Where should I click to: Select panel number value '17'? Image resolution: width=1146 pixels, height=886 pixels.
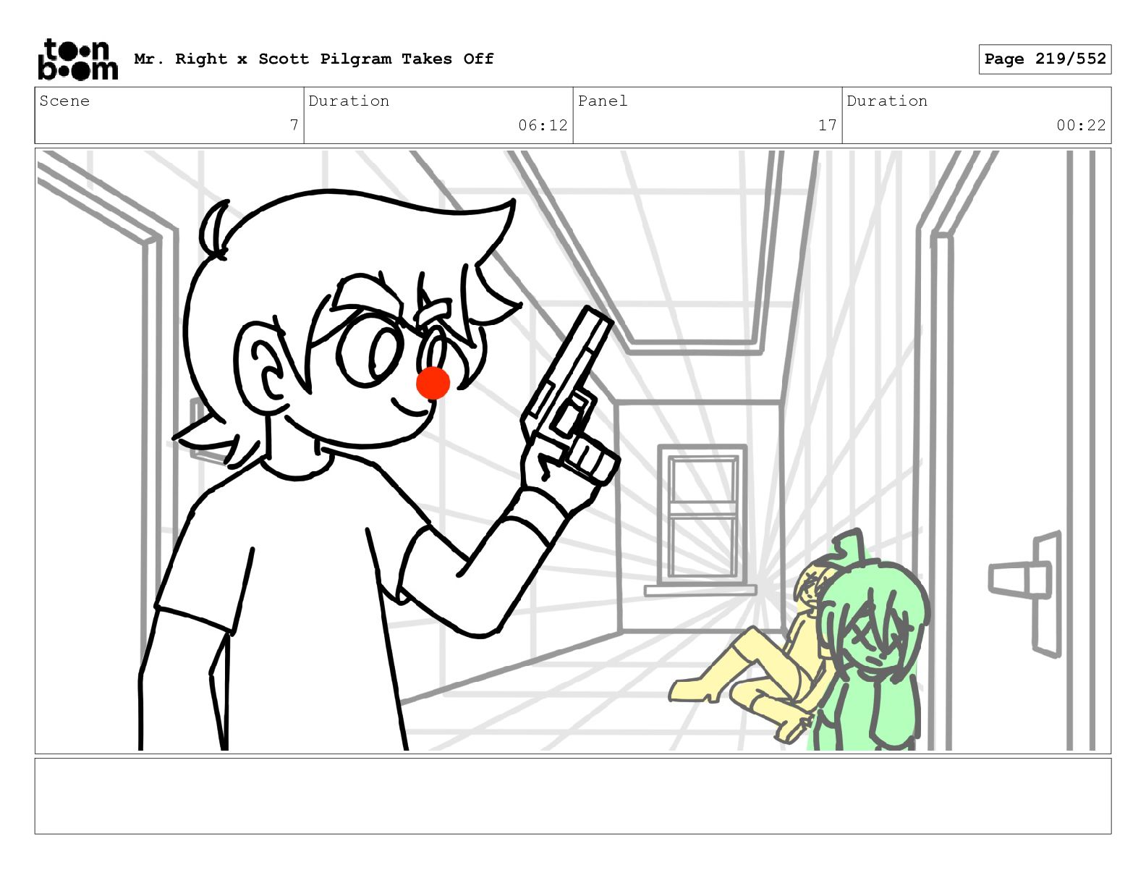pyautogui.click(x=827, y=125)
